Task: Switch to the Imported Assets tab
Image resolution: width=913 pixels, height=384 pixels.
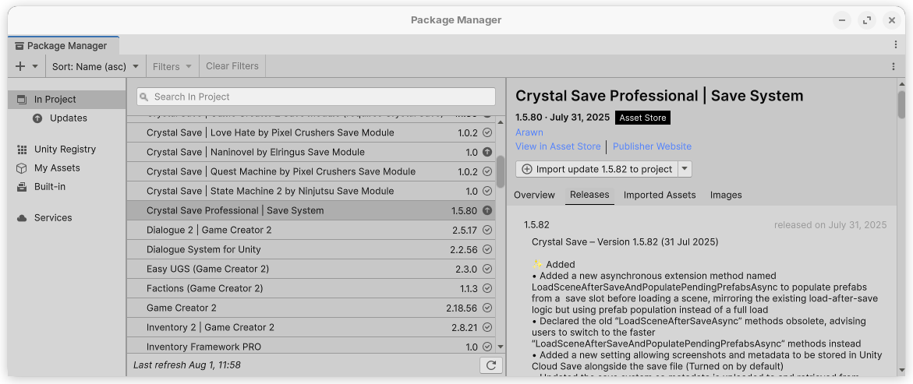Action: [x=659, y=195]
